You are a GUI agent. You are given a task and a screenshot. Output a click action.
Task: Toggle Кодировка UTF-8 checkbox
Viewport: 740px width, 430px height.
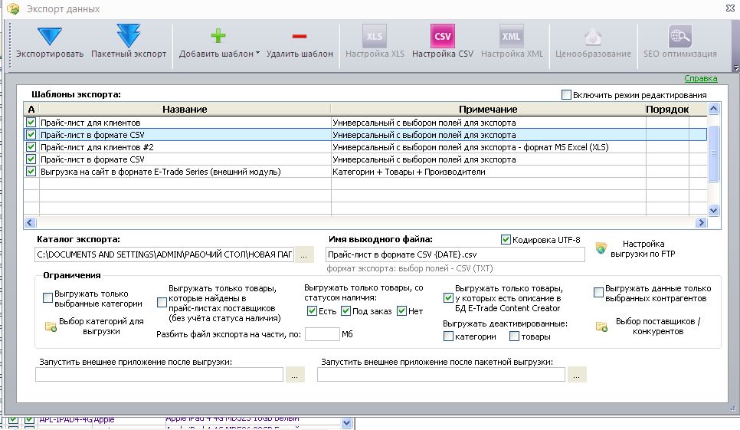pyautogui.click(x=506, y=240)
